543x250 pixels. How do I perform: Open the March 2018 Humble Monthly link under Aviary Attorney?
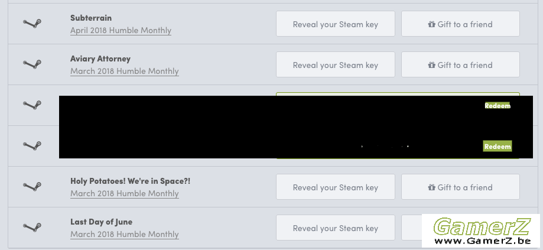pyautogui.click(x=125, y=71)
